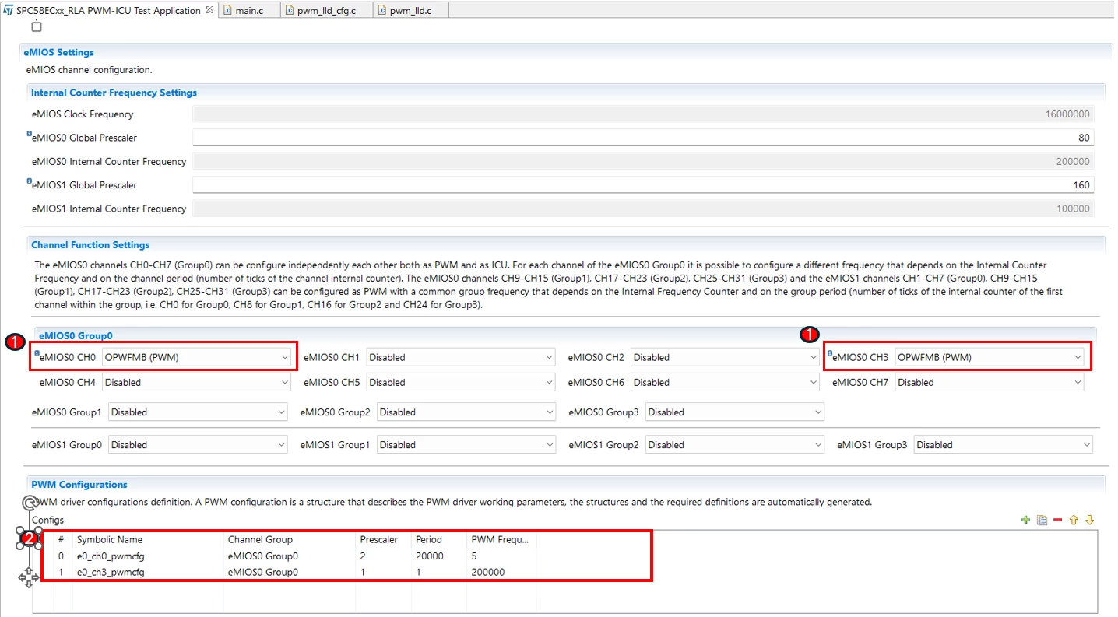This screenshot has width=1118, height=617.
Task: Close the PWM-ICU Test Application tab
Action: click(210, 10)
